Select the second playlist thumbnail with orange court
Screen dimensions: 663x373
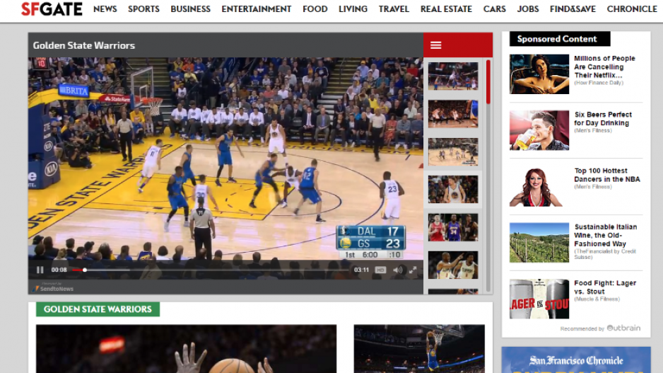tap(453, 114)
